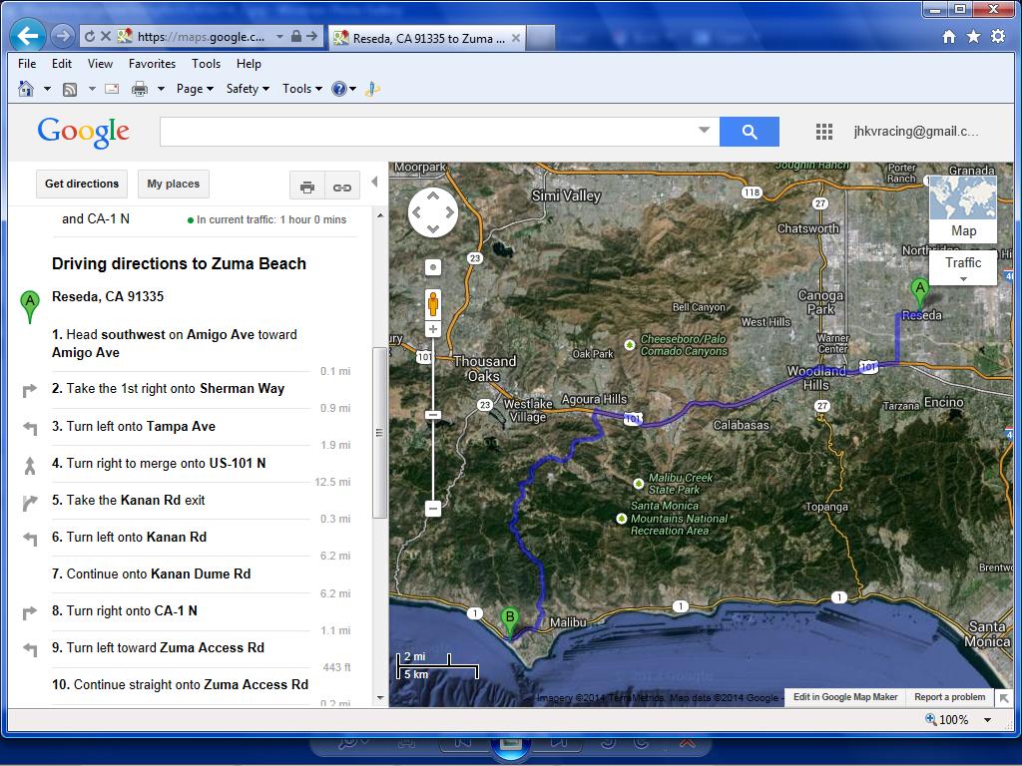1022x766 pixels.
Task: Click Edit in Google Map Maker link
Action: click(845, 697)
